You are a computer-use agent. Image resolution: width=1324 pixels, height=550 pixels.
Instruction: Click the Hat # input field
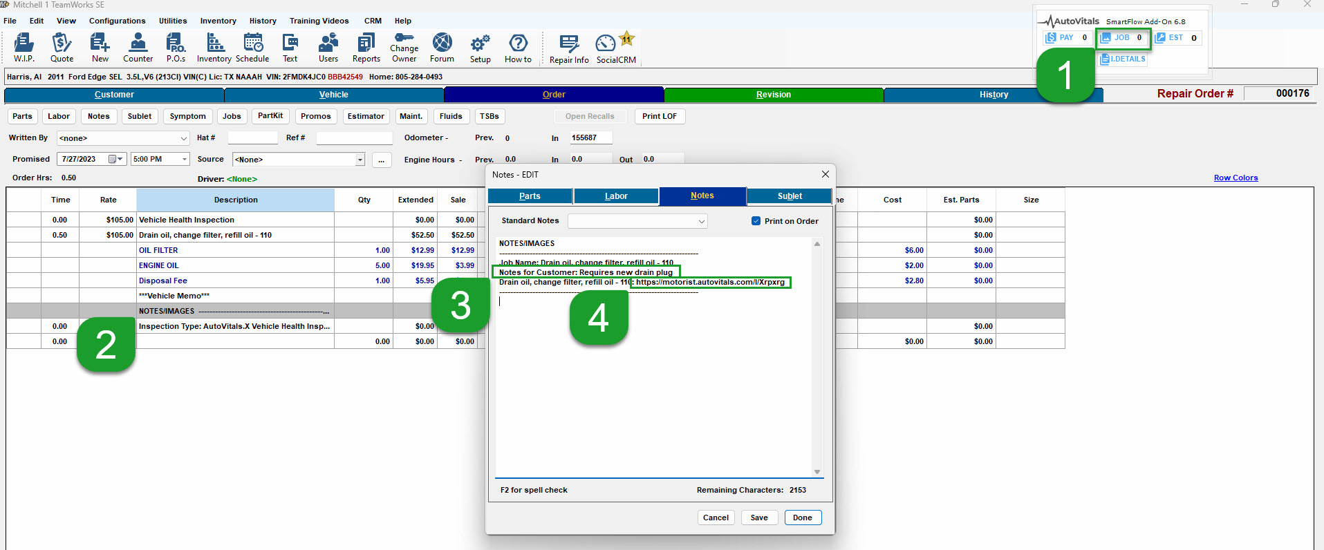point(252,138)
